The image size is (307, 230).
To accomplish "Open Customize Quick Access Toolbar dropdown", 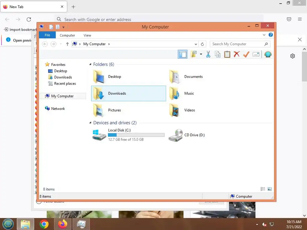I will (63, 27).
